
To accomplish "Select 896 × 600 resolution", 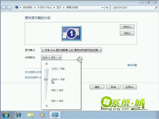I will [57, 90].
